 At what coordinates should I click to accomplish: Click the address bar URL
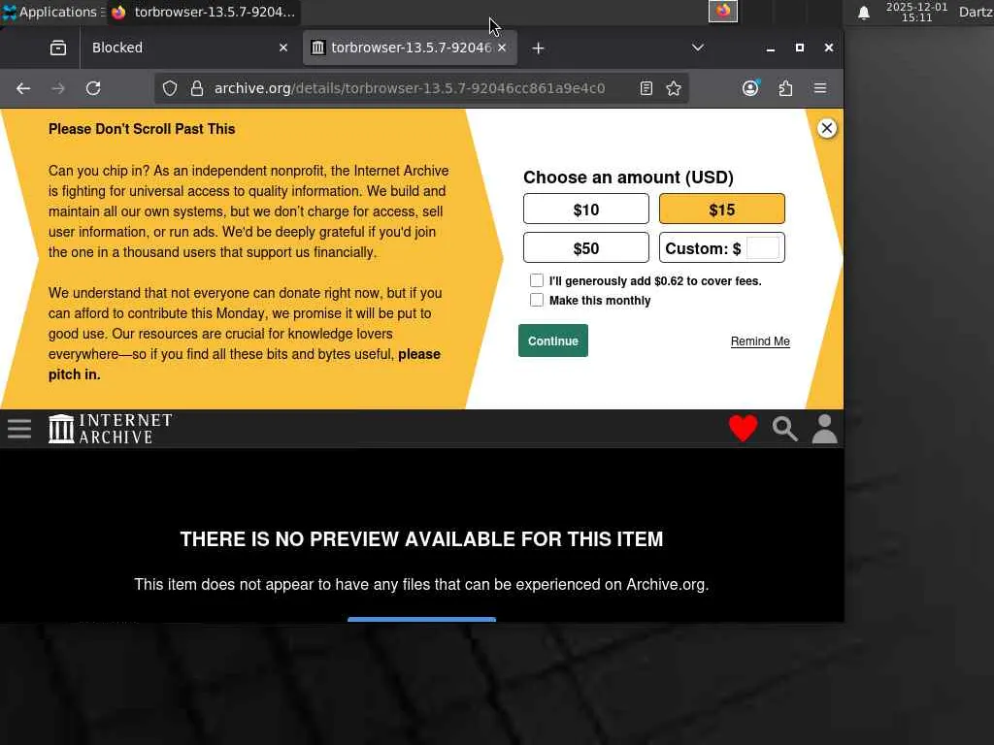[x=410, y=88]
